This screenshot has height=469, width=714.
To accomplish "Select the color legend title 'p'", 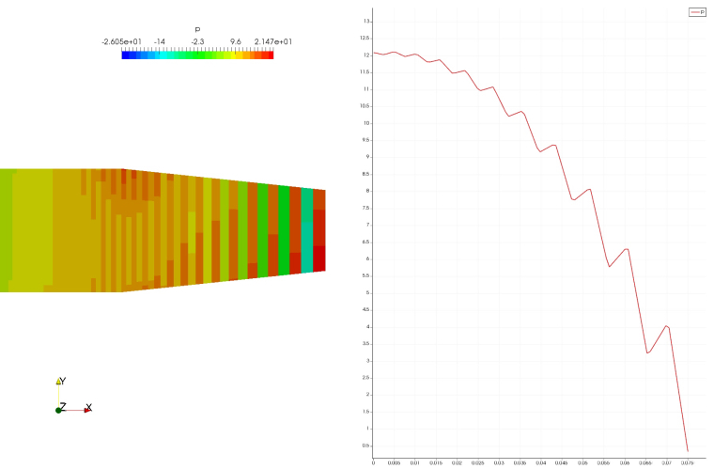I will point(197,30).
